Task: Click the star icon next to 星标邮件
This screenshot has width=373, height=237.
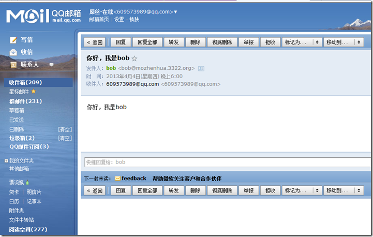Action: coord(34,92)
